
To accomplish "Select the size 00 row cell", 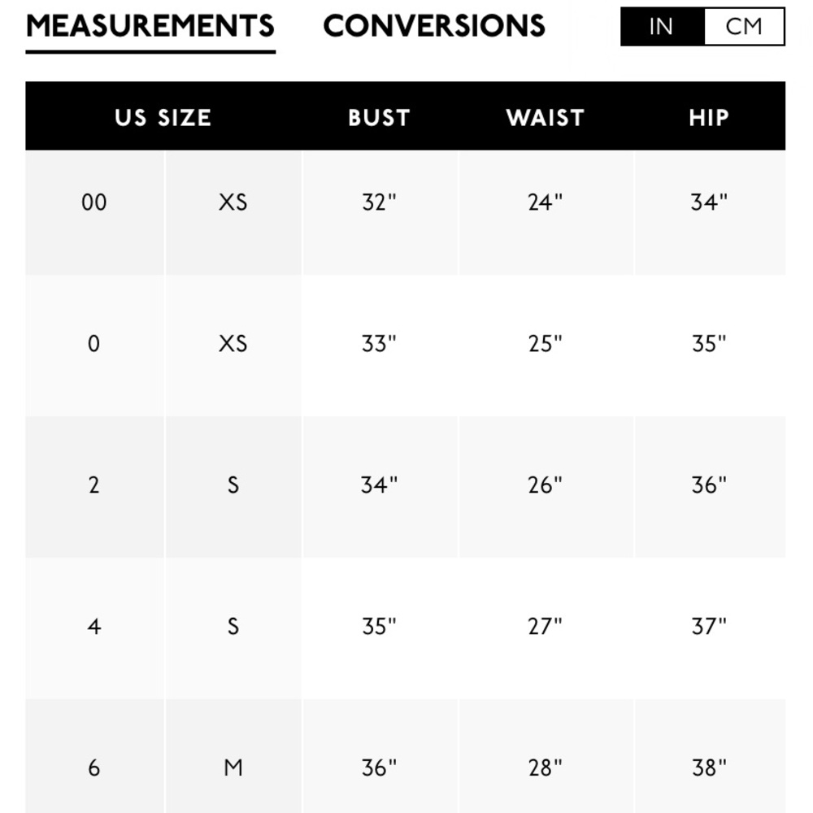I will click(x=94, y=212).
